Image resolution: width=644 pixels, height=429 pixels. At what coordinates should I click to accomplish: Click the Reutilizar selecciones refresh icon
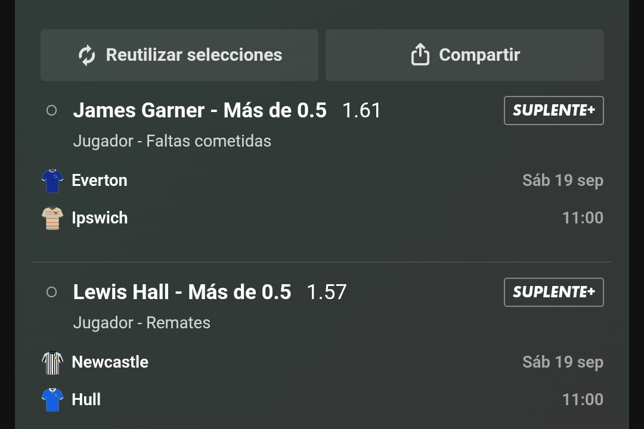point(86,55)
